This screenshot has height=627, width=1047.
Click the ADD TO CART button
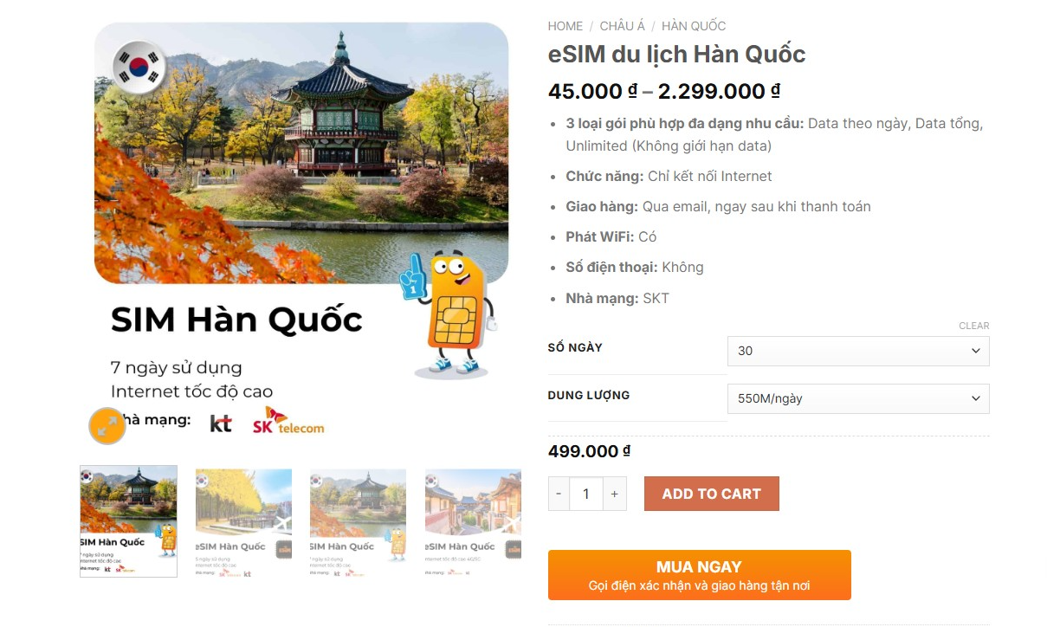click(712, 494)
